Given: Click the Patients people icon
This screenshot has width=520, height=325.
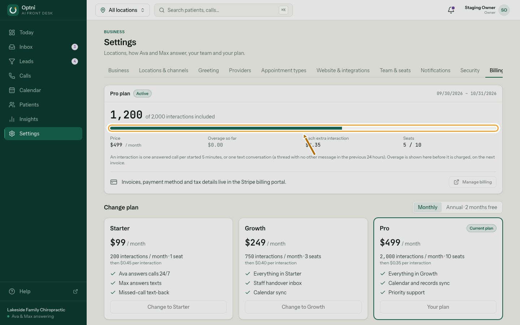Looking at the screenshot, I should 12,105.
